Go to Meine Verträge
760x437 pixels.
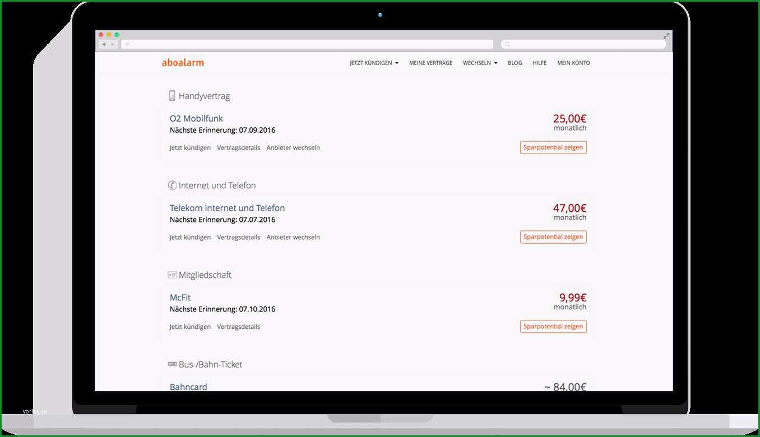430,63
